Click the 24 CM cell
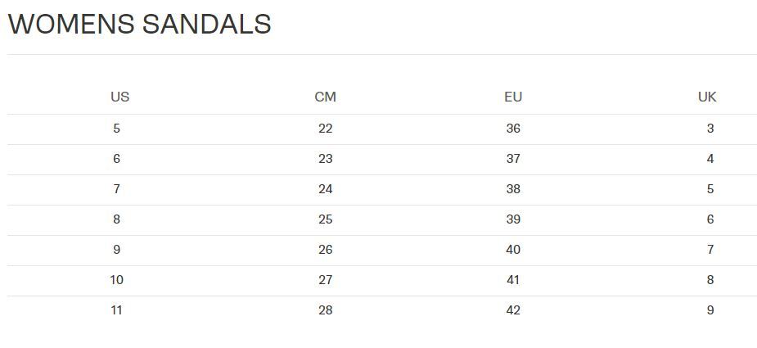This screenshot has width=757, height=348. click(x=326, y=189)
